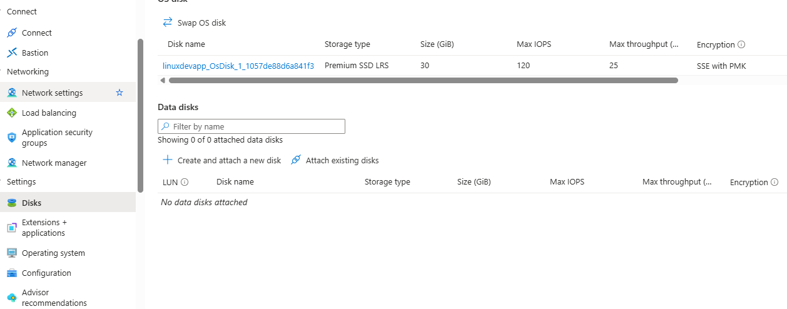This screenshot has height=309, width=787.
Task: Click Swap OS disk button
Action: (x=194, y=23)
